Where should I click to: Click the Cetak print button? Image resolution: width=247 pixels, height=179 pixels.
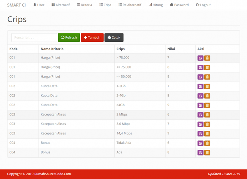pos(114,38)
